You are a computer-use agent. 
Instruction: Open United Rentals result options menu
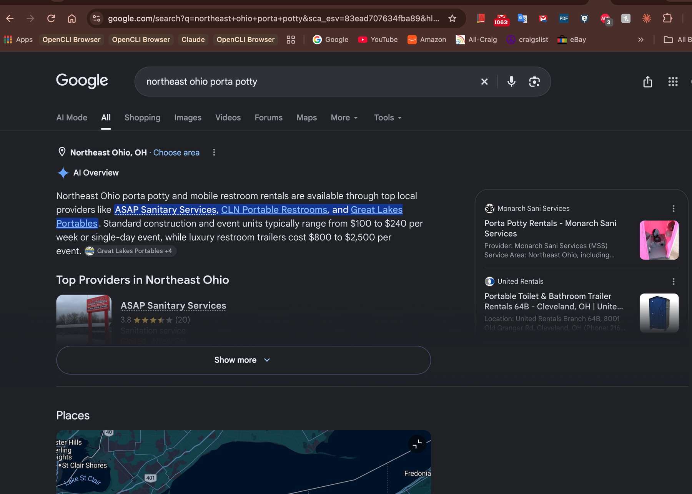[674, 282]
